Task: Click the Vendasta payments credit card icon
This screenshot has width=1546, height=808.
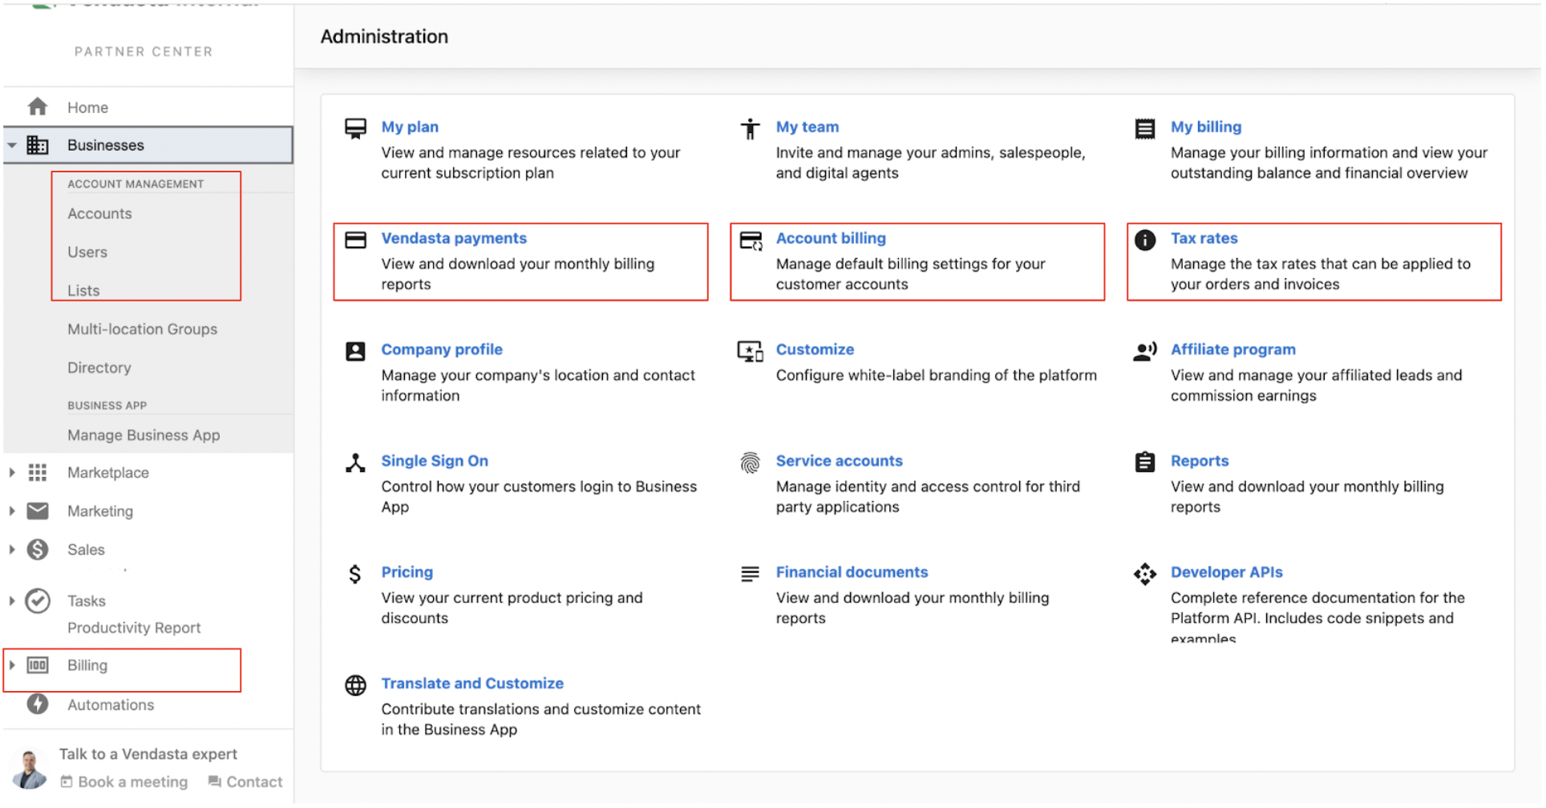Action: (x=355, y=240)
